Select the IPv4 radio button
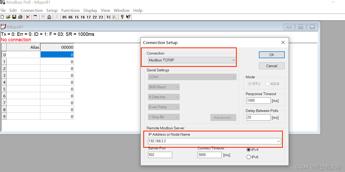345x172 pixels. (249, 150)
